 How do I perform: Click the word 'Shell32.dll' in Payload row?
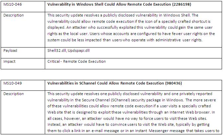pos(57,51)
